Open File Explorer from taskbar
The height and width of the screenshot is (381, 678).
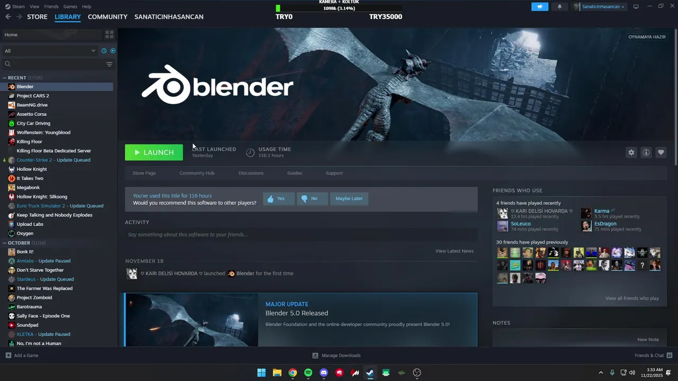click(x=277, y=373)
